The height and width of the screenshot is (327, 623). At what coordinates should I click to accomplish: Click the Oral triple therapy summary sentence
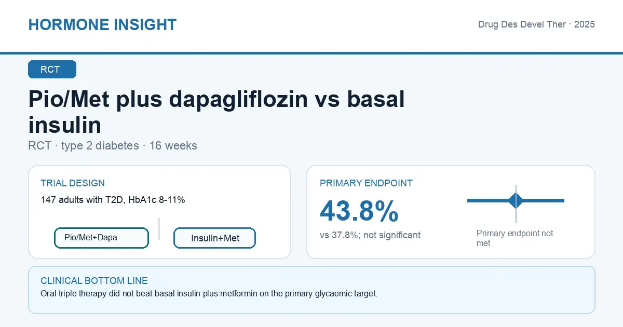click(209, 293)
